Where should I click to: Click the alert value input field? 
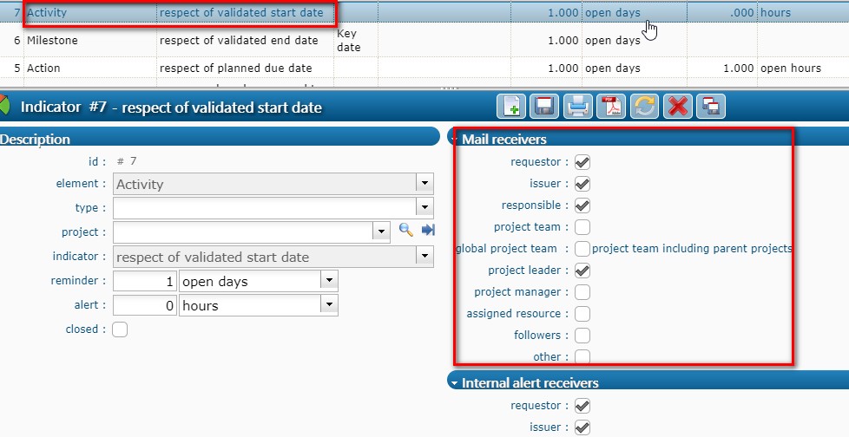[x=145, y=305]
